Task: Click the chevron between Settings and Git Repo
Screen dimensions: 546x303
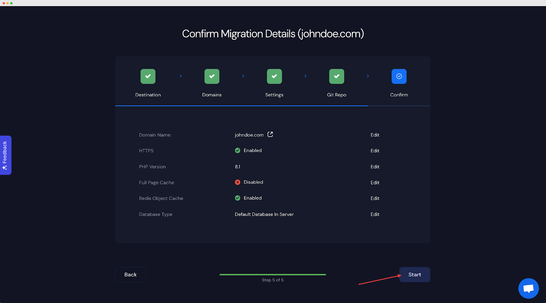Action: click(x=305, y=76)
